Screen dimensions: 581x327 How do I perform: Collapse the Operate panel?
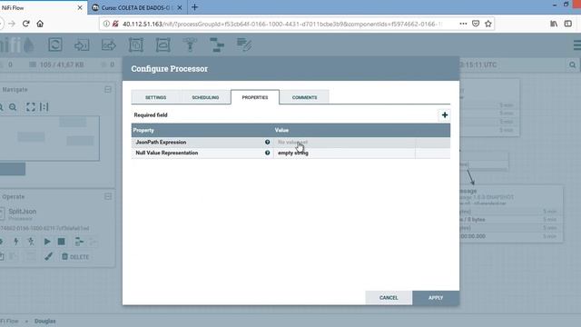click(108, 196)
